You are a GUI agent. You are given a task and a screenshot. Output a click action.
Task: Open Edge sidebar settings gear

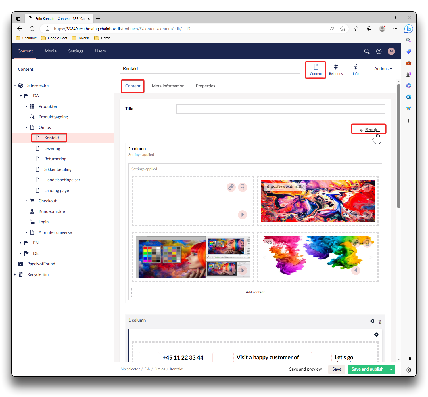click(408, 370)
